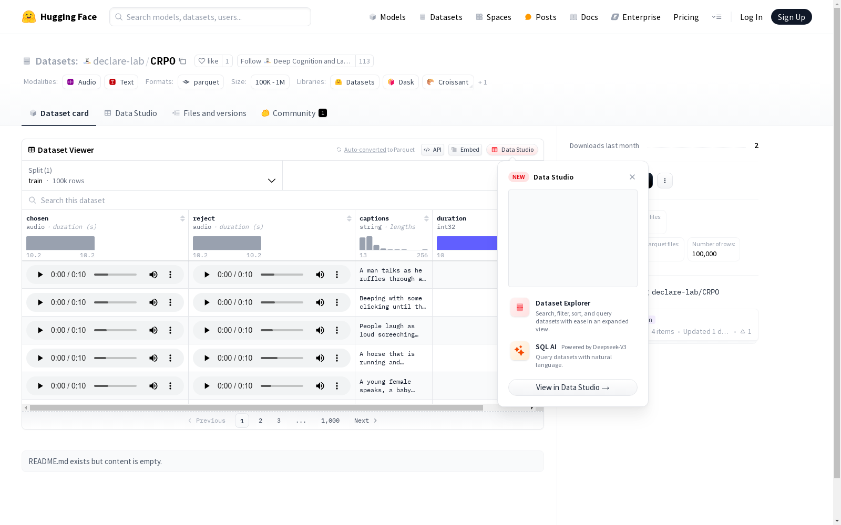This screenshot has height=525, width=841.
Task: Mute reject audio in the 'A horse that is' row
Action: tap(320, 358)
